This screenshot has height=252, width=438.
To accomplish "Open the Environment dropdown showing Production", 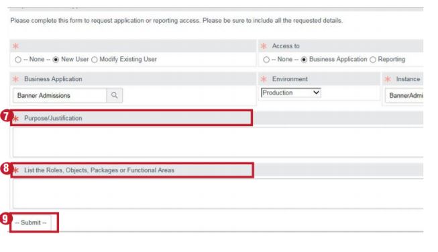I will pos(291,92).
